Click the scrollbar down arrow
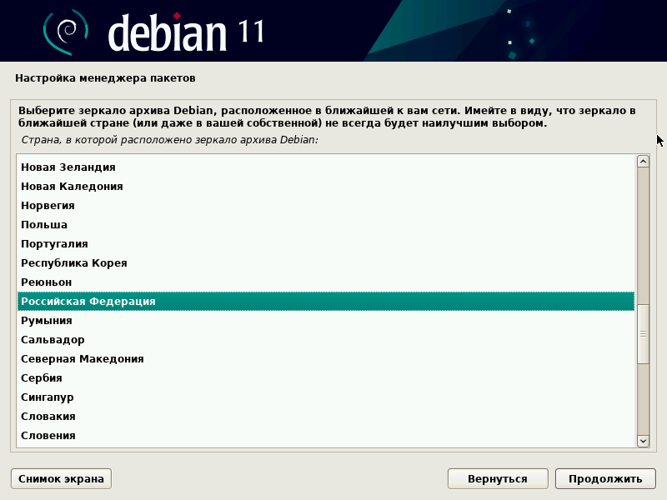Image resolution: width=667 pixels, height=500 pixels. 641,442
